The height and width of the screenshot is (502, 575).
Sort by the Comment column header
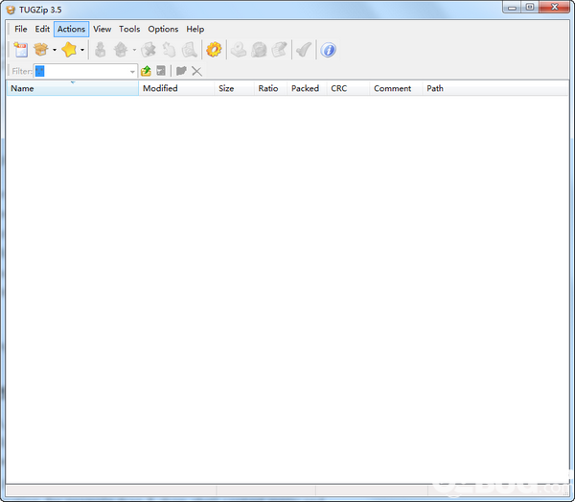(396, 88)
